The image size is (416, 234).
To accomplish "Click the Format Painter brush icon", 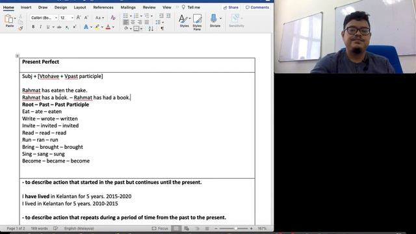I will [20, 28].
